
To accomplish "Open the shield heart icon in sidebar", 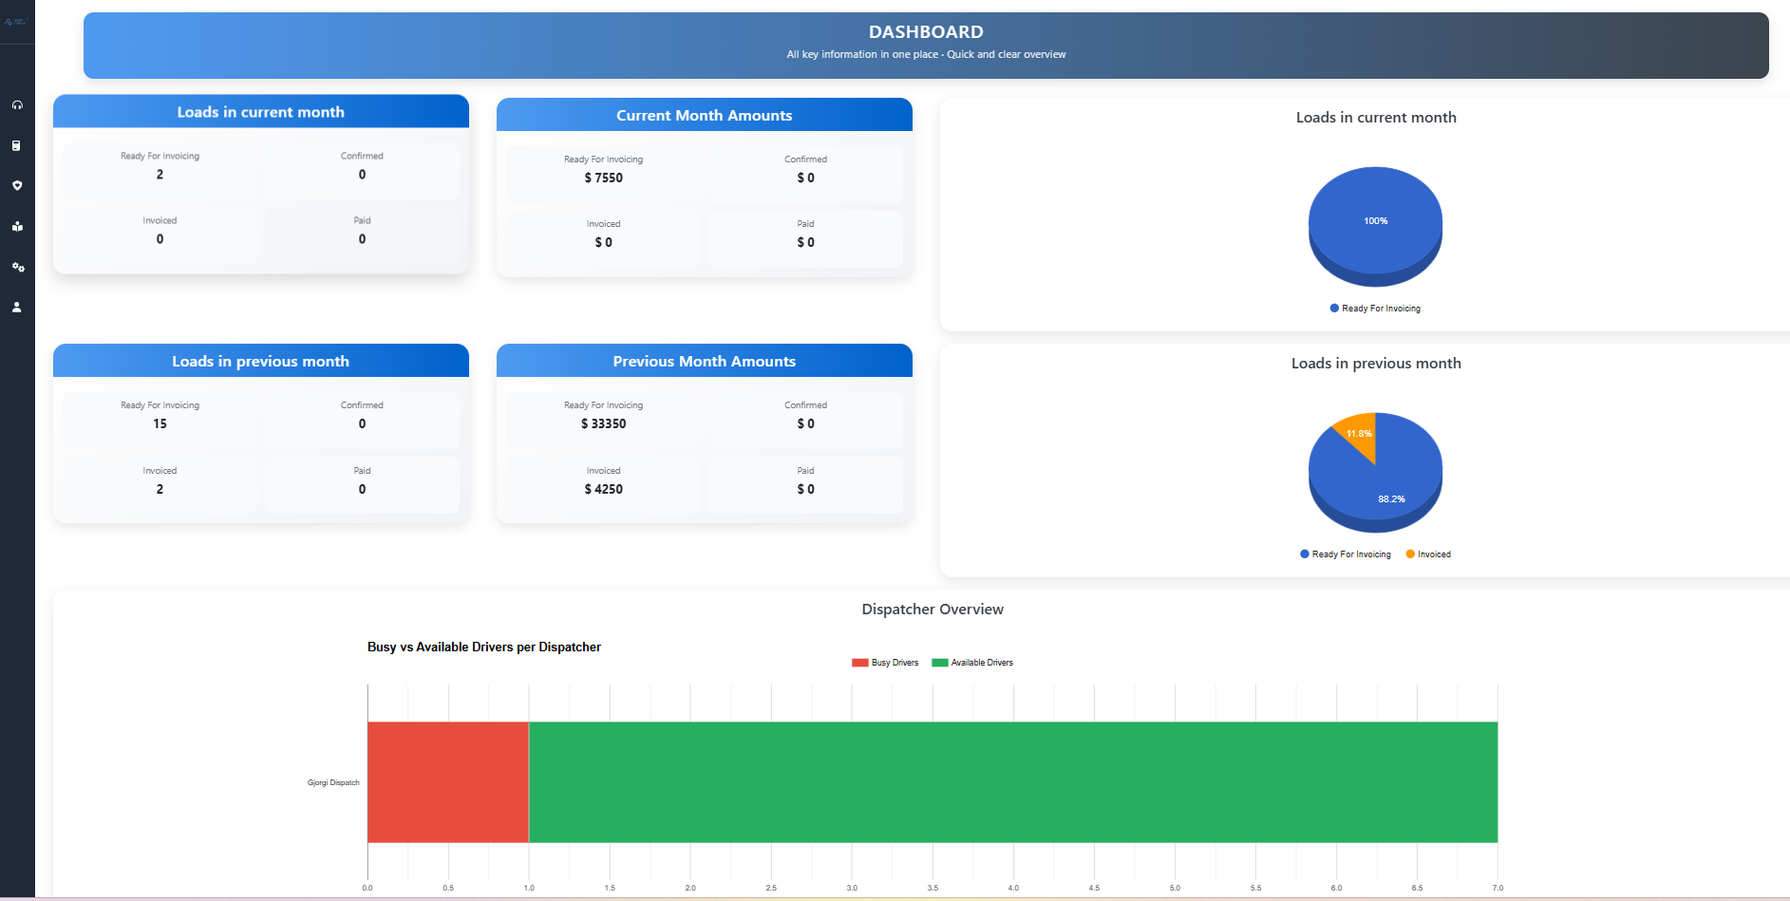I will pos(17,186).
